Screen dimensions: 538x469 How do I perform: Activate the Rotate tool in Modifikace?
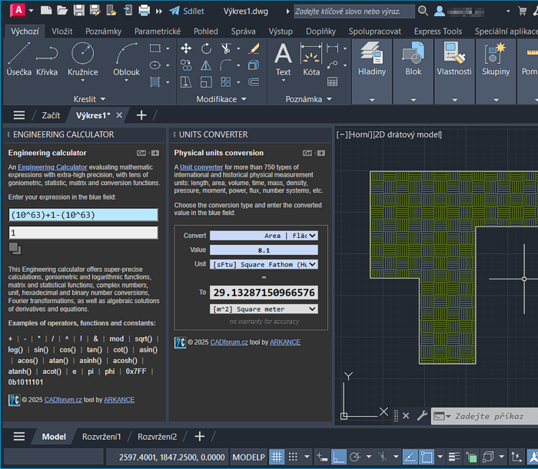(206, 48)
